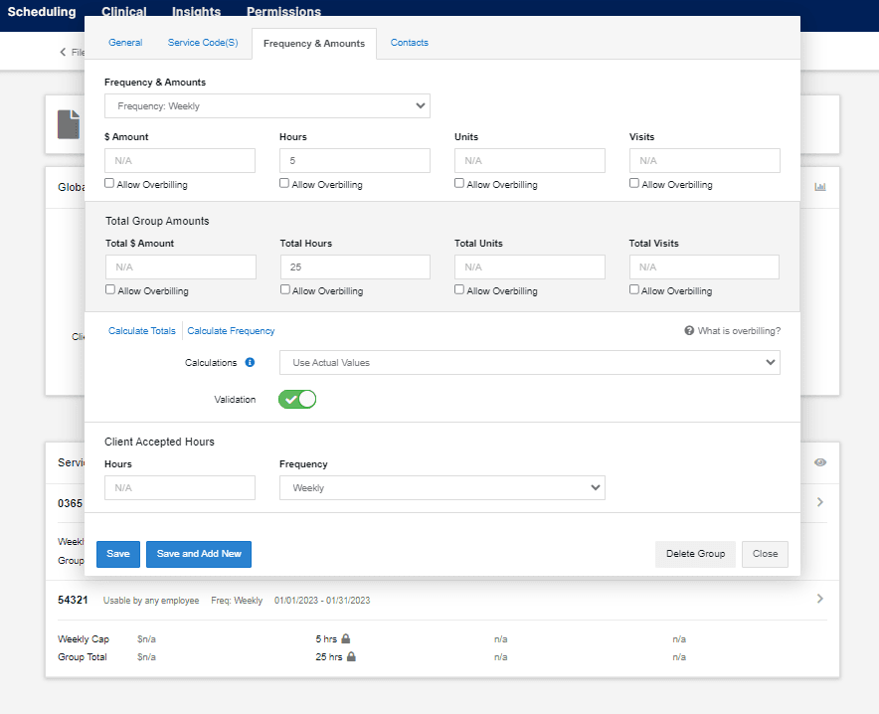Click the document file icon
This screenshot has height=714, width=879.
69,124
